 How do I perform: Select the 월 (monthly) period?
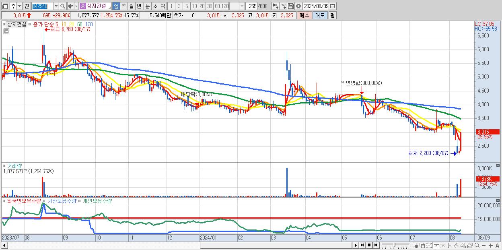pos(131,6)
